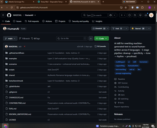
Task: Click the Go to file search field
Action: tap(72, 39)
